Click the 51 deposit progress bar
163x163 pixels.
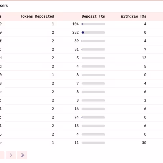(93, 50)
